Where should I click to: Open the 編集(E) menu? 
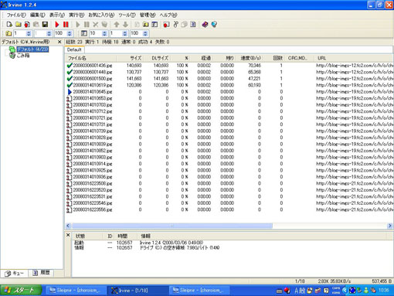[38, 15]
